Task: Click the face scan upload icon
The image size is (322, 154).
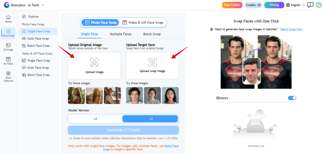Action: click(x=94, y=62)
